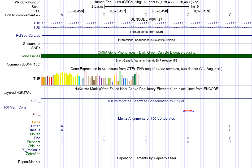Click the Common dbSNP(155) track label
This screenshot has height=168, width=252.
pos(23,64)
